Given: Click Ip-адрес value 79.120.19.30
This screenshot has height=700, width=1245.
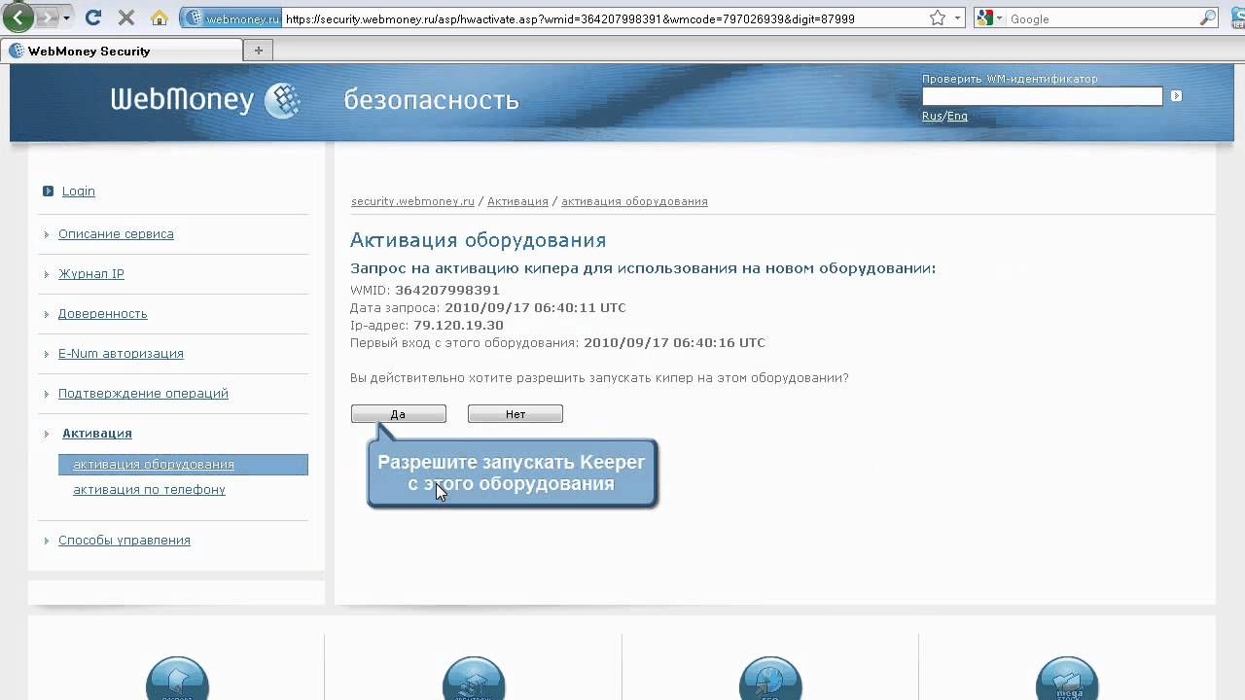Looking at the screenshot, I should coord(458,326).
